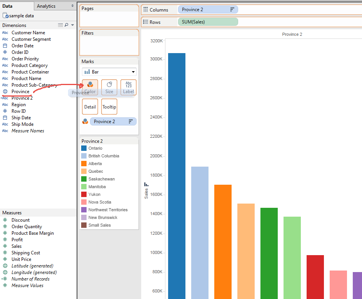Select the Measure Values field
This screenshot has height=299, width=362.
pos(27,286)
